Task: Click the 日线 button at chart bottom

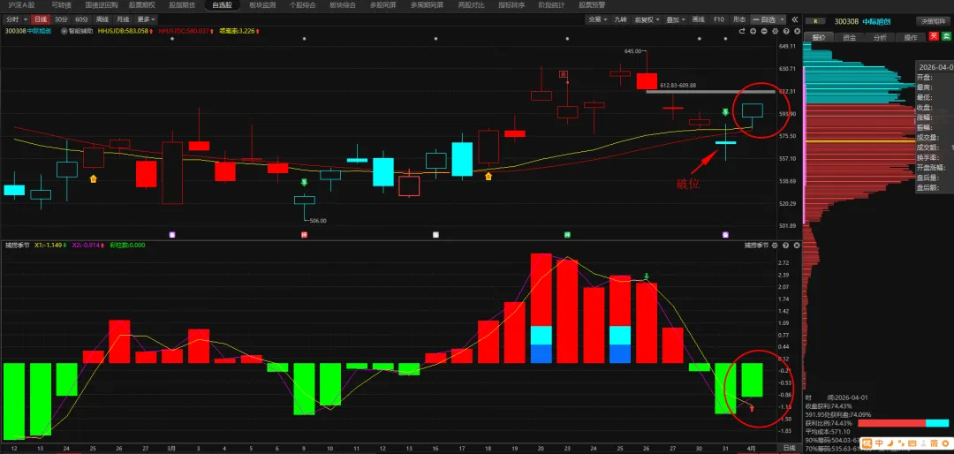Action: tap(788, 448)
